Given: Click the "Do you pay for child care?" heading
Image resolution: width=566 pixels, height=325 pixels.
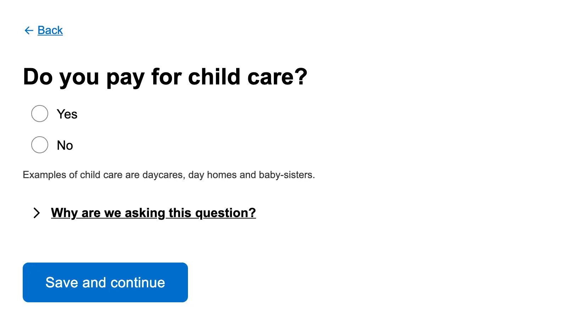Looking at the screenshot, I should [x=165, y=77].
